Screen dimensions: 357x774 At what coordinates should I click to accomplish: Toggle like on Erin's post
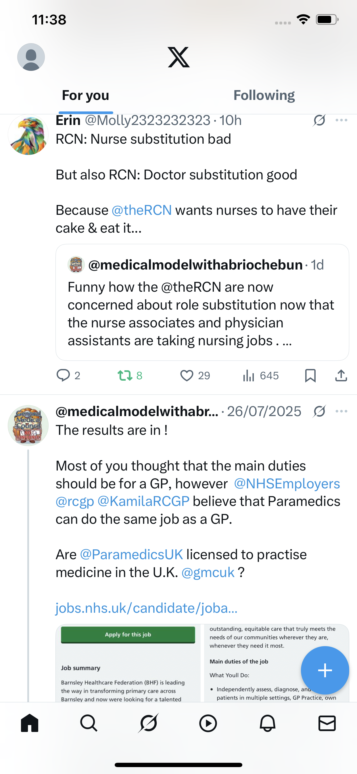(187, 375)
